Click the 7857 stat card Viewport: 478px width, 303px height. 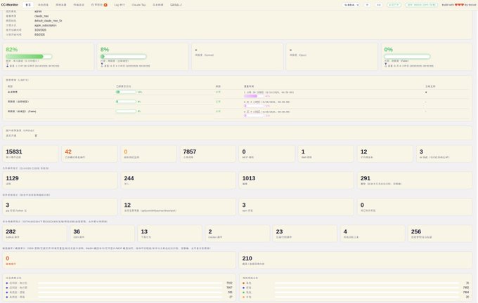[207, 154]
